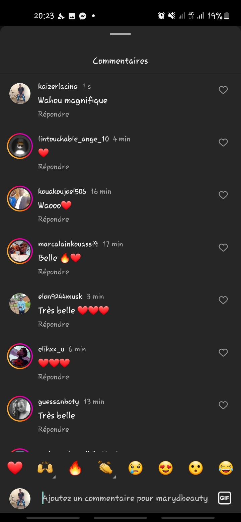
Task: Focus the add comment text field
Action: (x=126, y=498)
